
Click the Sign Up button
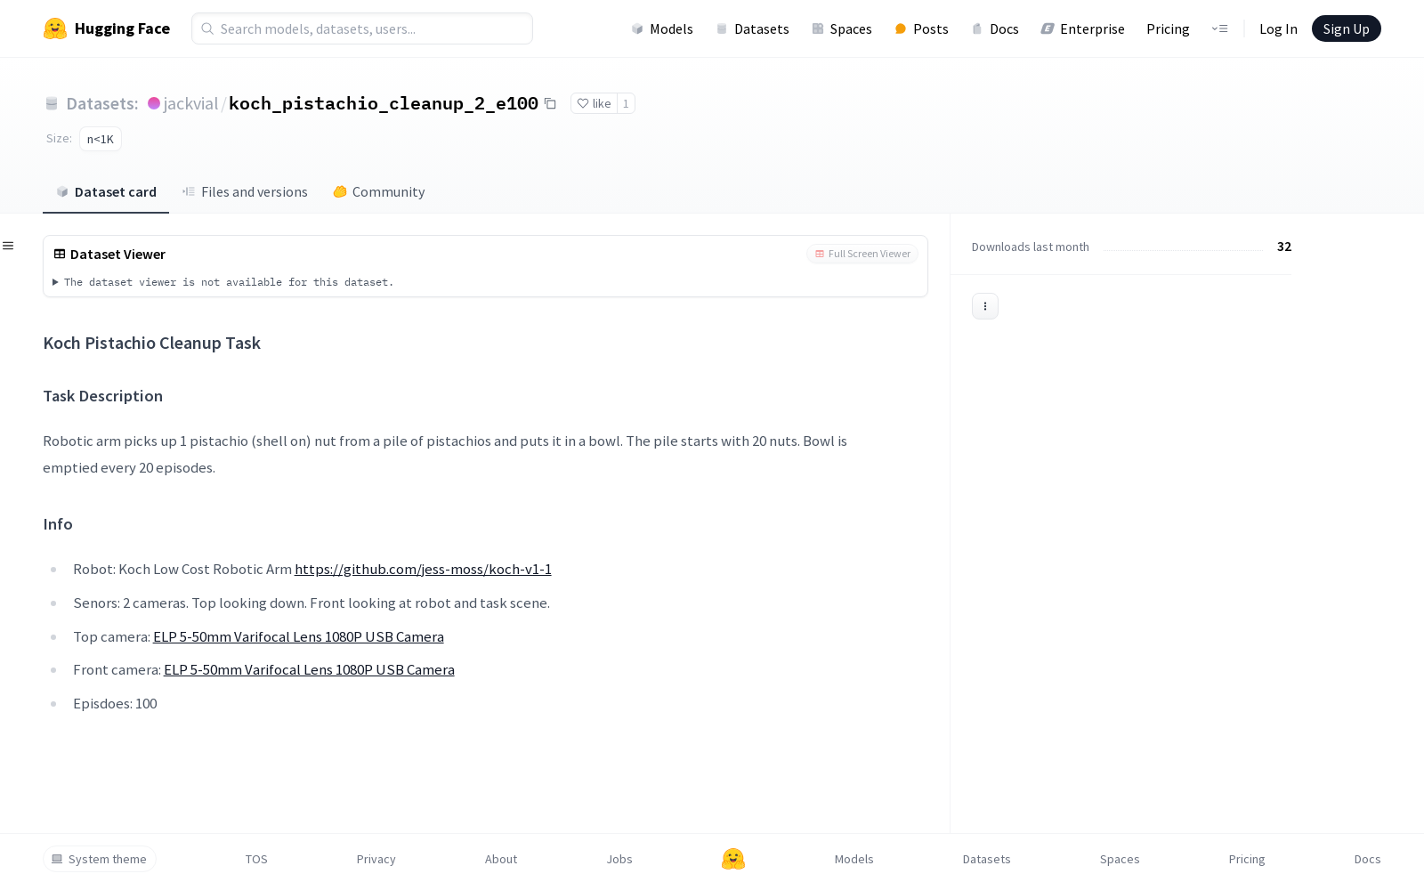point(1347,28)
